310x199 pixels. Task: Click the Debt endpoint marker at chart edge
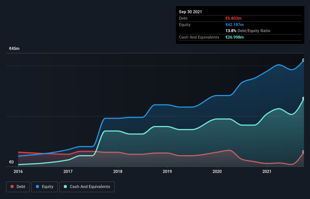coord(304,152)
